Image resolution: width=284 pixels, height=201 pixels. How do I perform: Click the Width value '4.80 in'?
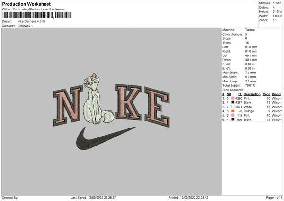click(277, 16)
